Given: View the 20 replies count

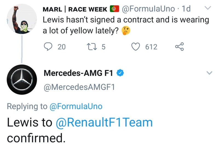Looking at the screenshot, I should [x=62, y=47].
